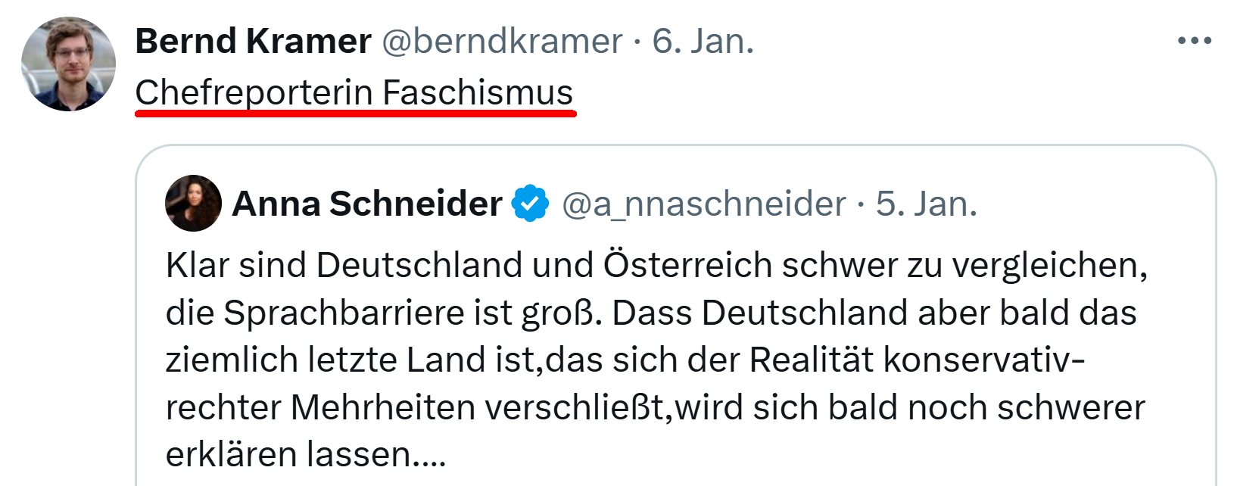Screen dimensions: 1237x486
Task: Click the quoted tweet's 5. Jan. timestamp
Action: tap(927, 204)
